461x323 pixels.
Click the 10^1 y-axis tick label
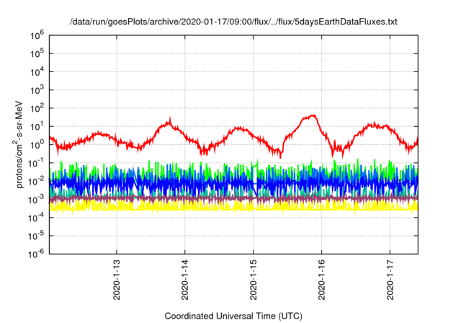(37, 126)
